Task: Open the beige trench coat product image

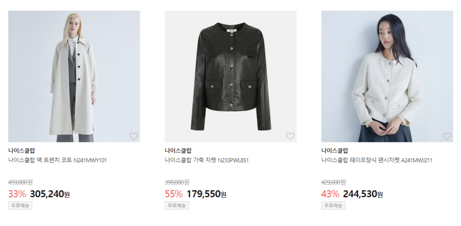Action: click(x=74, y=76)
